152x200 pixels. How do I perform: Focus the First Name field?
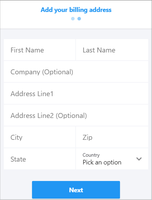click(x=40, y=50)
